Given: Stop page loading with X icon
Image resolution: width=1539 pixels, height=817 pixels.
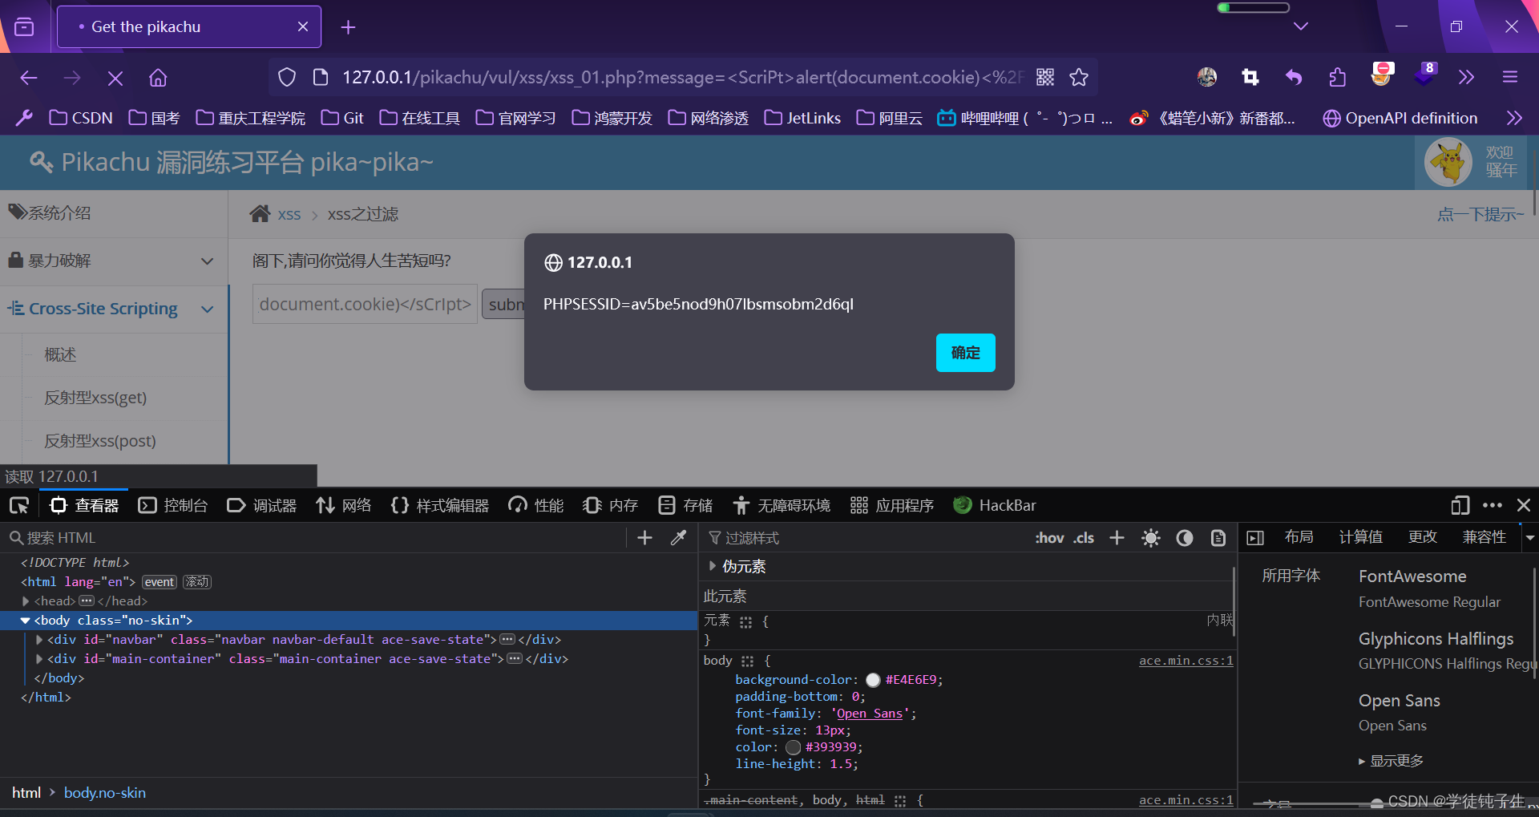Looking at the screenshot, I should [x=115, y=78].
